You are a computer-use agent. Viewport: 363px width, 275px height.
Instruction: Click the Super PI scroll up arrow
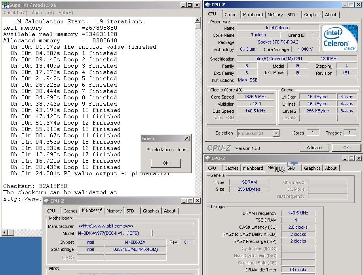tap(198, 20)
